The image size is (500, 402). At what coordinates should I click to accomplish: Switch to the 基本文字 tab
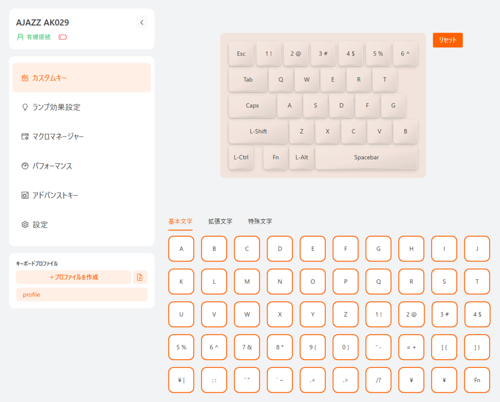pos(181,221)
